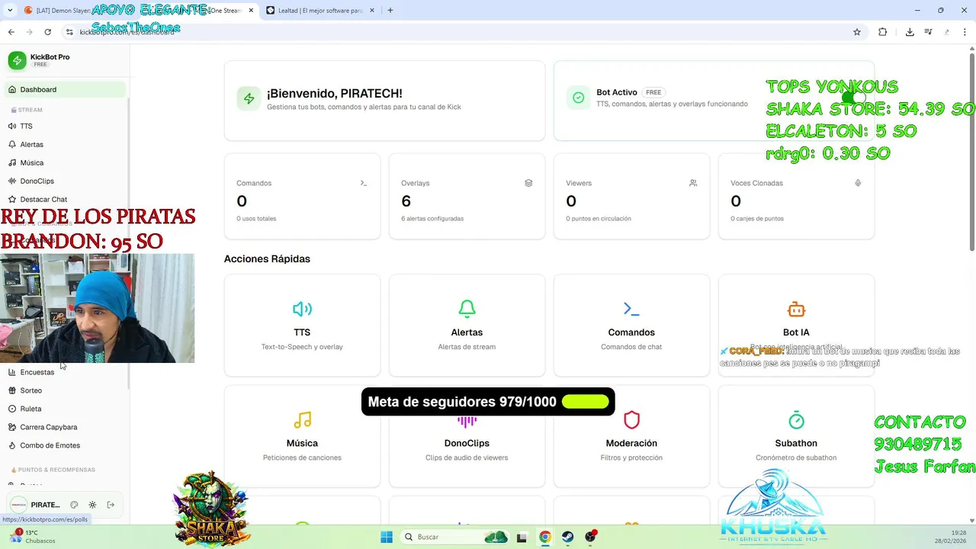Open the Chrome three-dot menu

click(x=965, y=32)
